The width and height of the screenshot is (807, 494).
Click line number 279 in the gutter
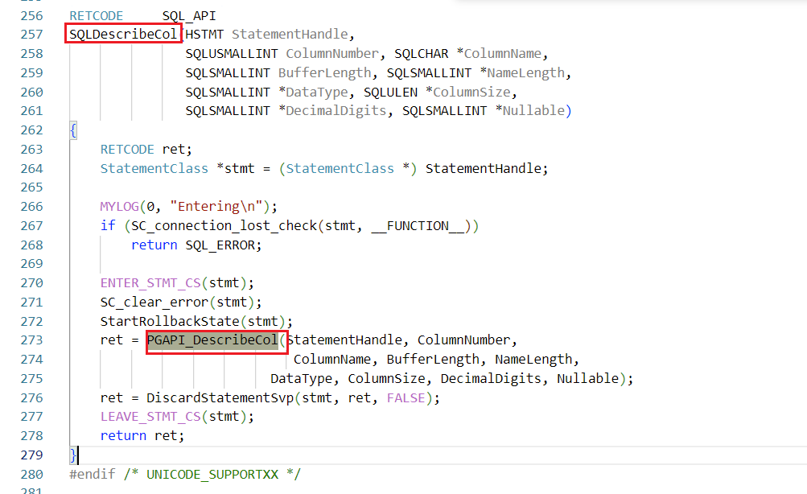pyautogui.click(x=32, y=455)
